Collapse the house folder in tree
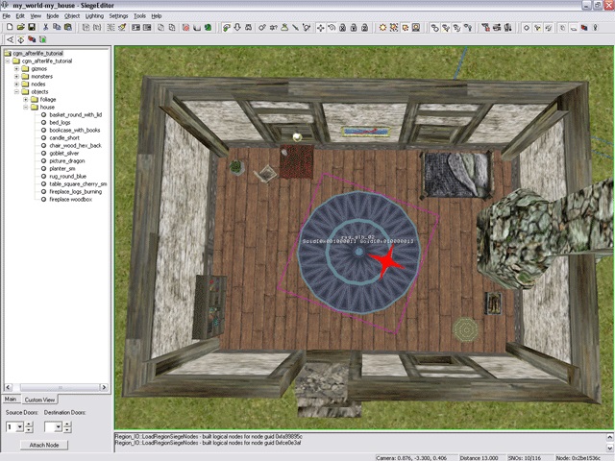Screen dimensions: 615x461 26,107
